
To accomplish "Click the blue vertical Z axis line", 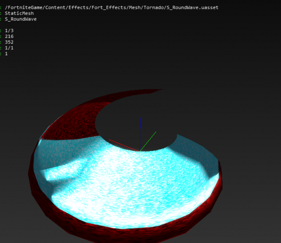I will coord(140,134).
